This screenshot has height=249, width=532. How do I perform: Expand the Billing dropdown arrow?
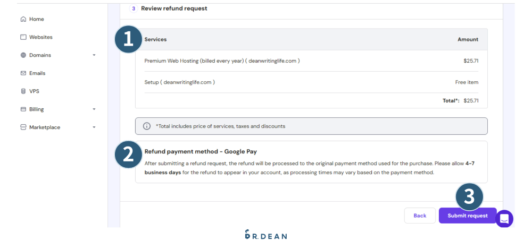coord(94,109)
